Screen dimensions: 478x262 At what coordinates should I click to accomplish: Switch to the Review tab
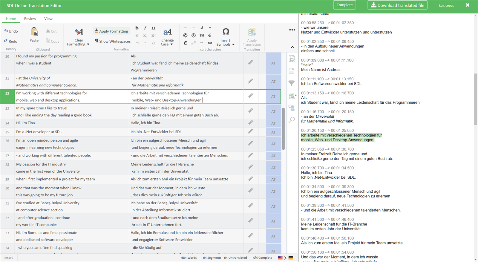(30, 19)
